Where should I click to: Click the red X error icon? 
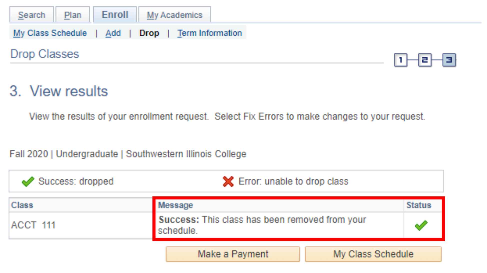pyautogui.click(x=228, y=181)
